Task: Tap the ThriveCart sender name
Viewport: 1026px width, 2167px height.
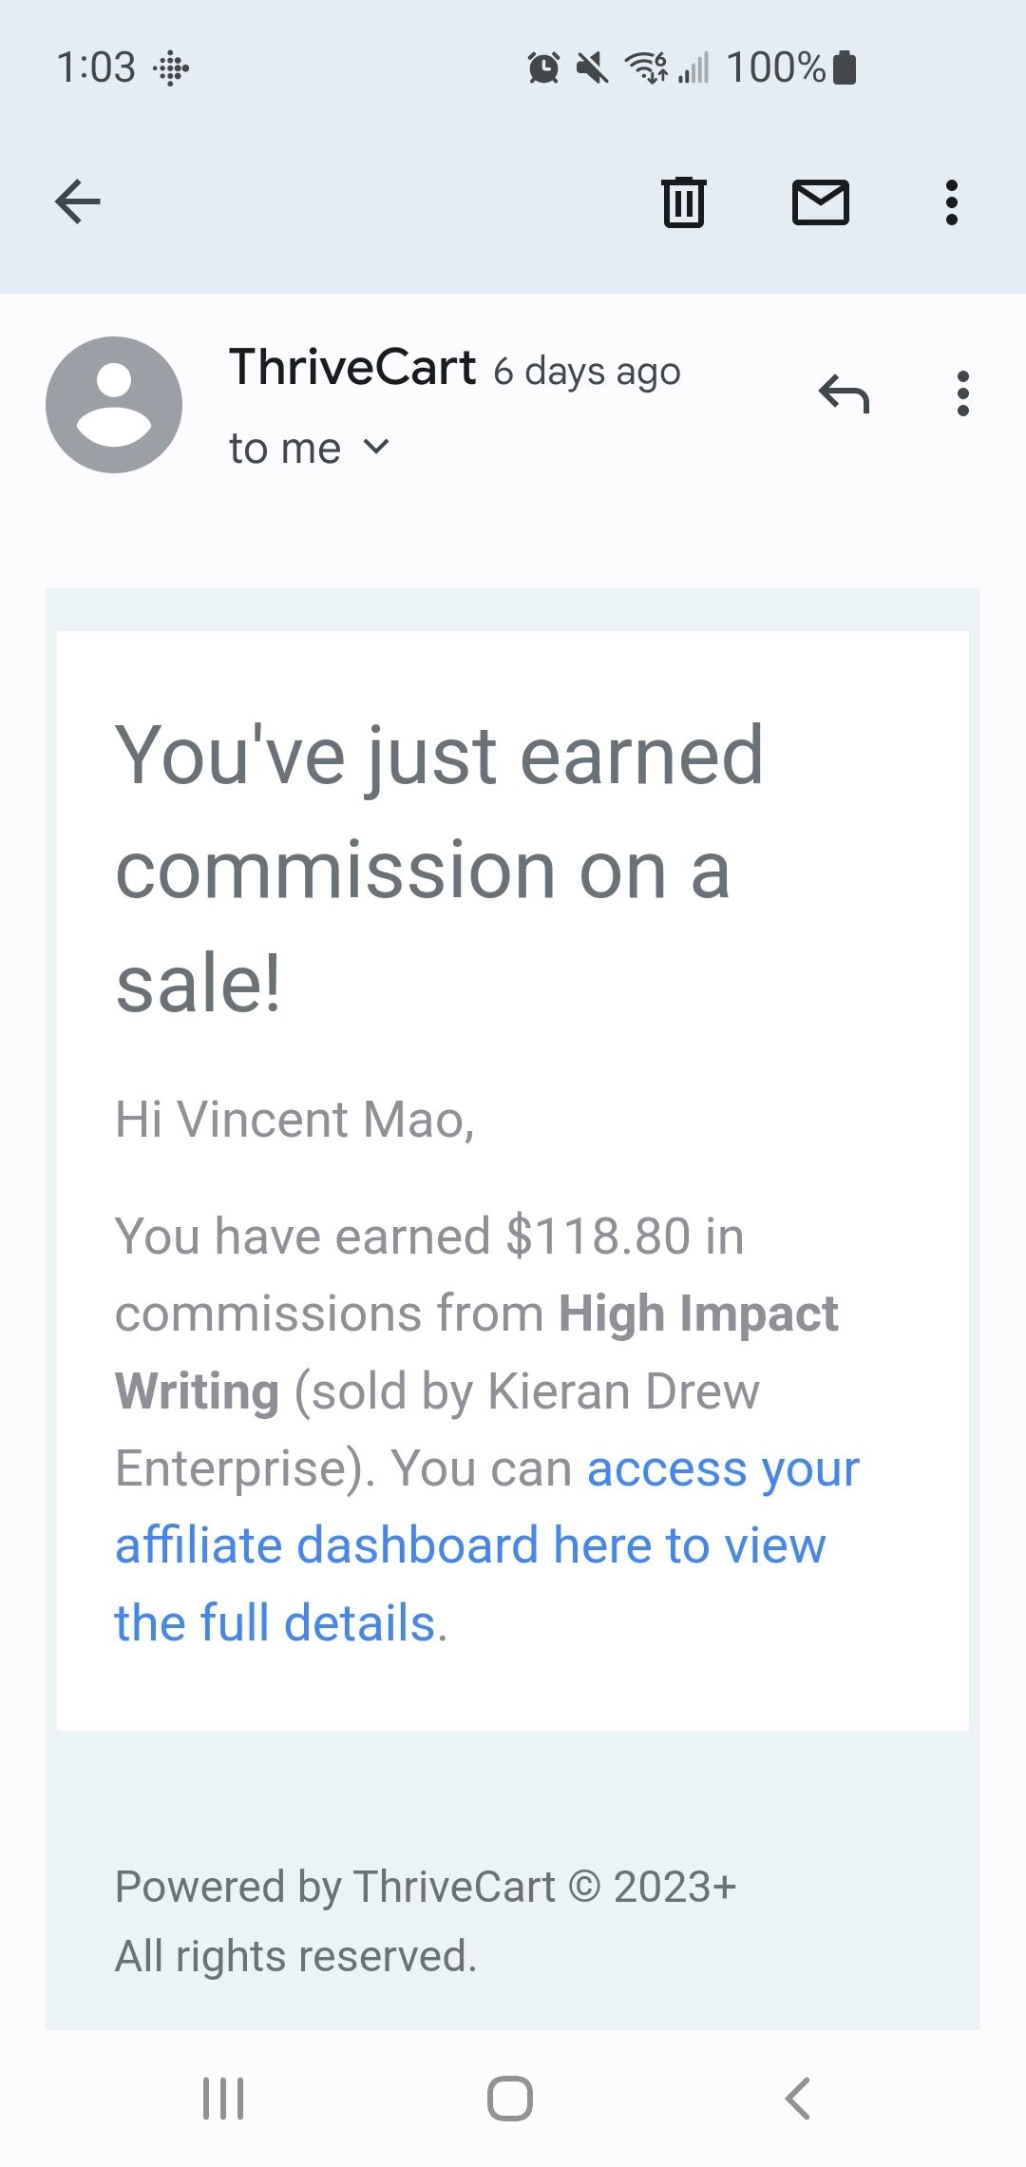Action: tap(352, 367)
